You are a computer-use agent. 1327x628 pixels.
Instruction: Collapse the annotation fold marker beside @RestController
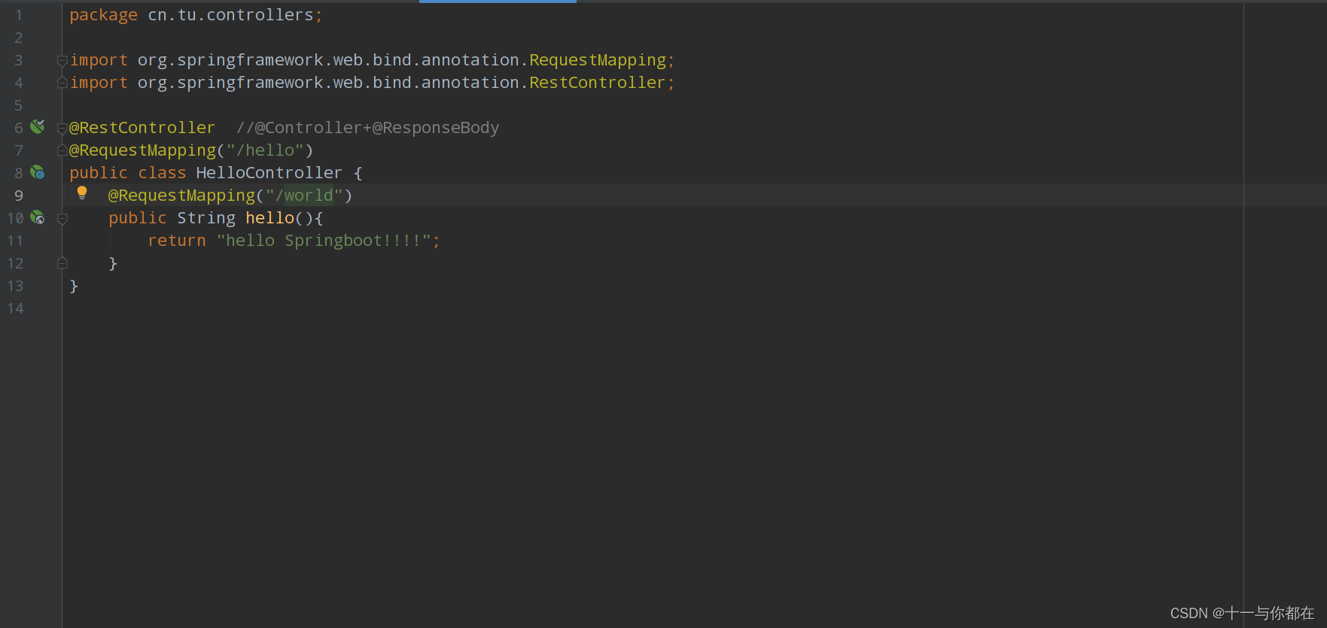pyautogui.click(x=62, y=129)
